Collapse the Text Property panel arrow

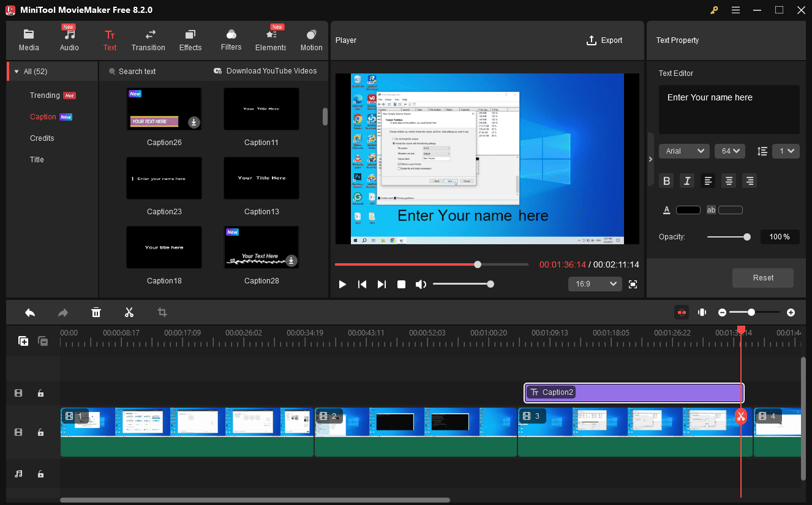pyautogui.click(x=650, y=159)
